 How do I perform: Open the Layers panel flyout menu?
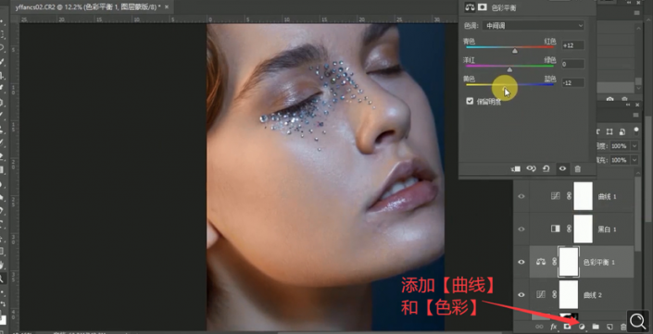coord(636,116)
